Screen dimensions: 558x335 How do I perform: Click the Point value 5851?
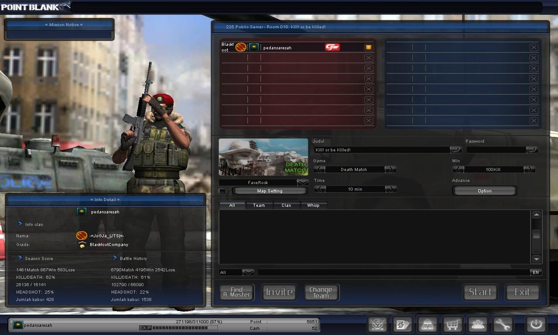pyautogui.click(x=312, y=321)
